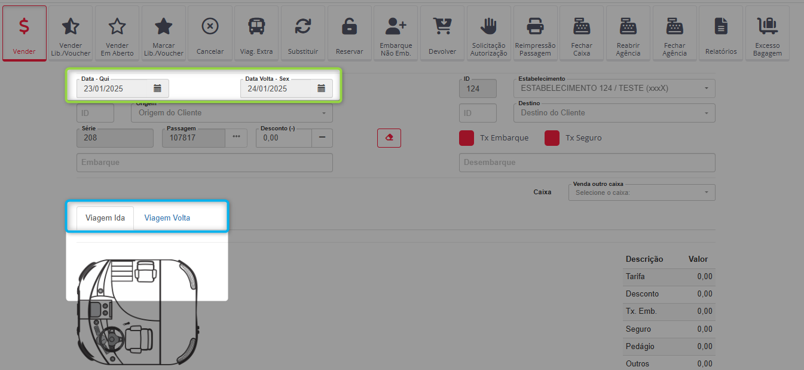This screenshot has width=804, height=370.
Task: Click the destination ID input field
Action: (478, 113)
